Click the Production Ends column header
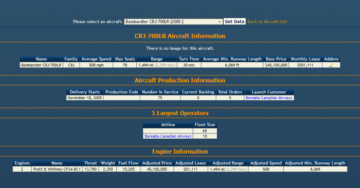Image resolution: width=360 pixels, height=188 pixels. point(122,92)
